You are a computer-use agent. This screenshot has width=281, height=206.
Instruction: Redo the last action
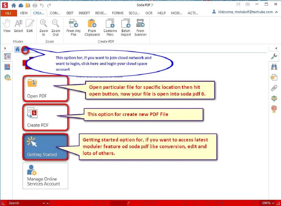pyautogui.click(x=49, y=5)
